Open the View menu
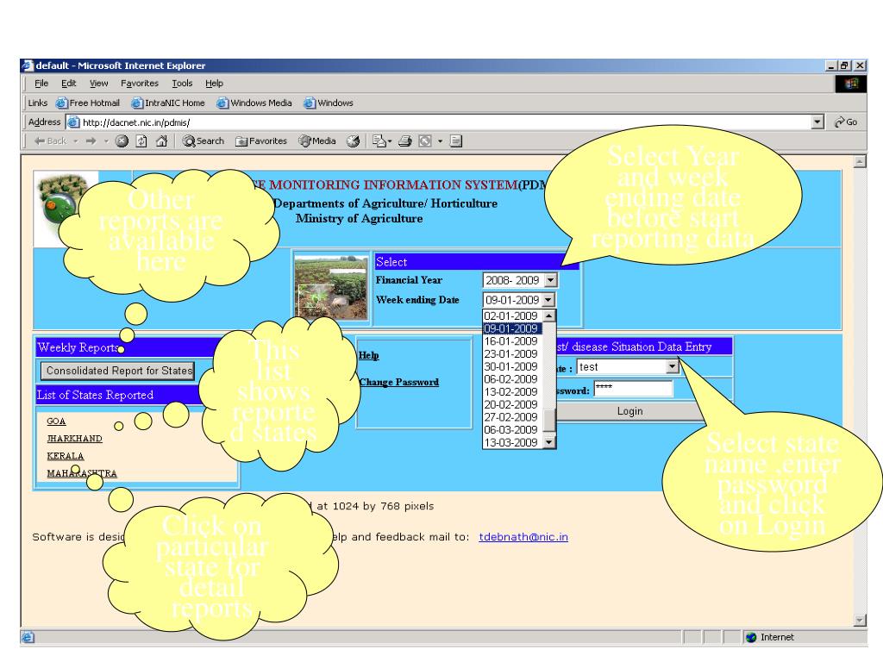The image size is (883, 662). pyautogui.click(x=98, y=84)
